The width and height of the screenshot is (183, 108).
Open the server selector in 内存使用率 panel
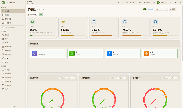click(x=118, y=78)
